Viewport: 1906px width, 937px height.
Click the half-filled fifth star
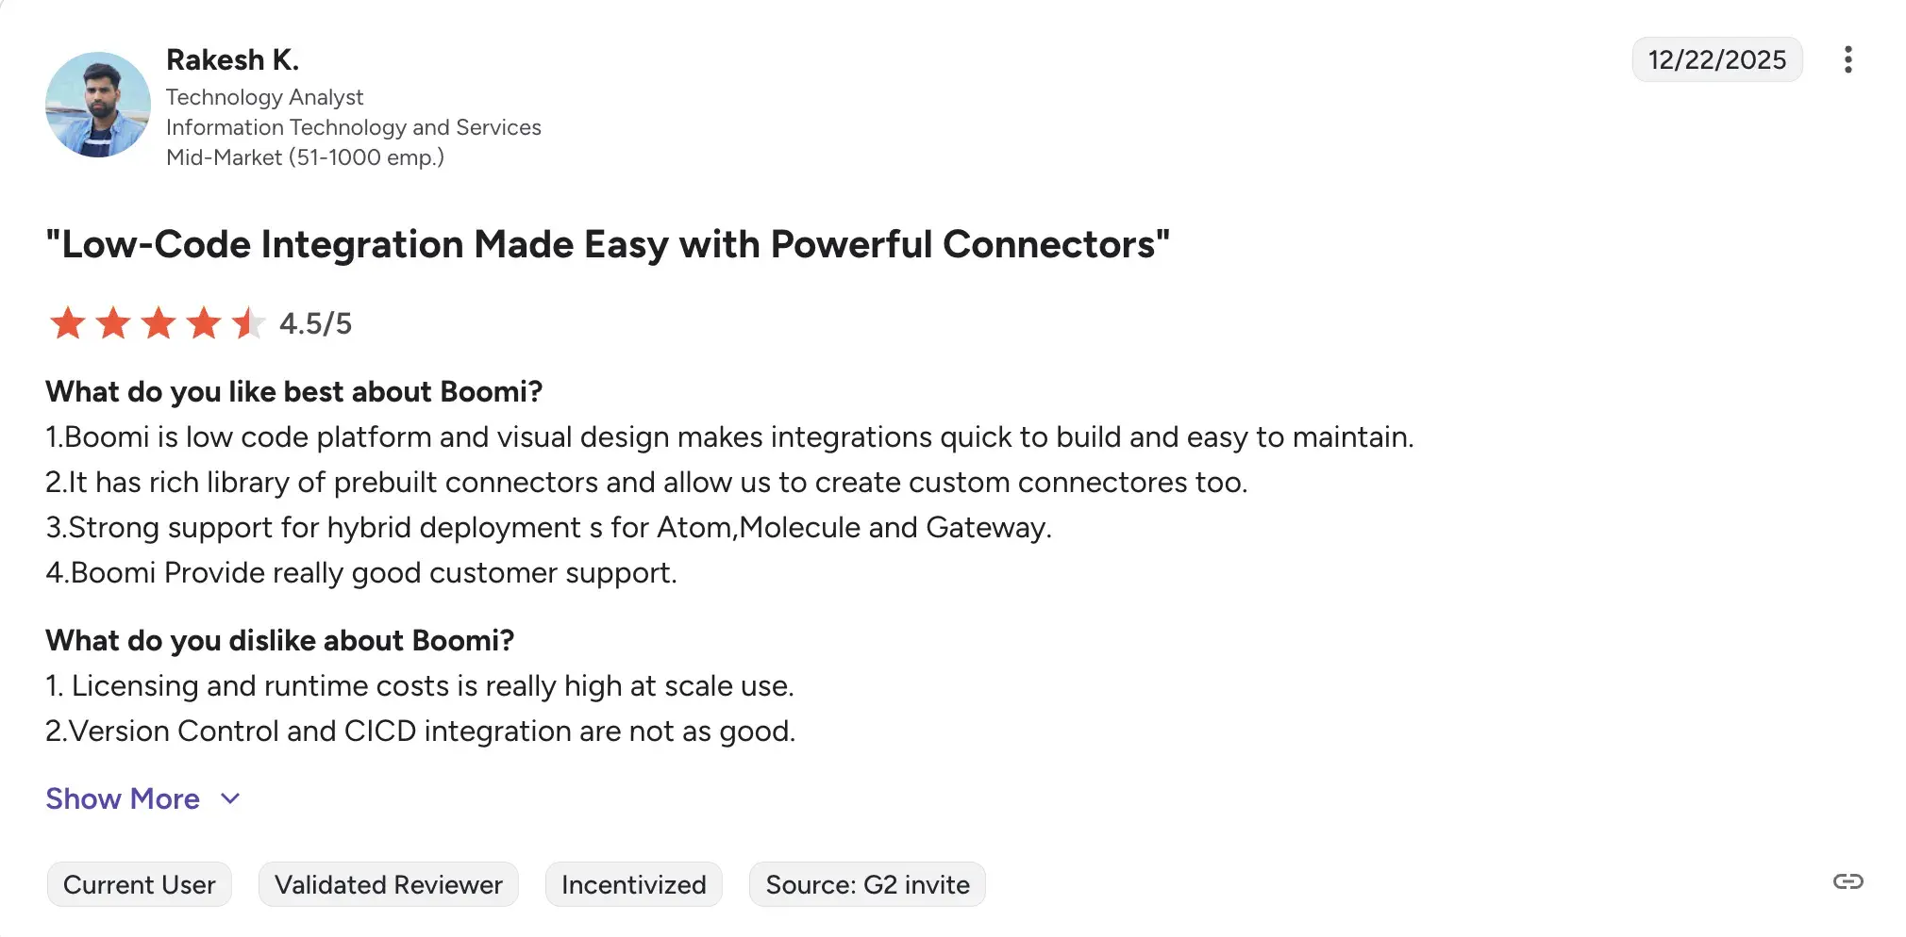coord(248,323)
